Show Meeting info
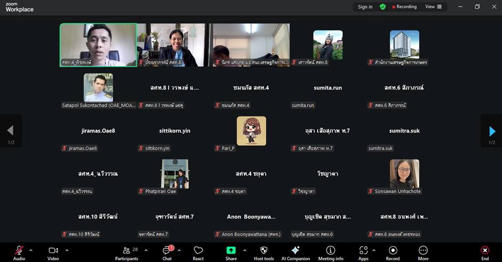 pos(331,253)
